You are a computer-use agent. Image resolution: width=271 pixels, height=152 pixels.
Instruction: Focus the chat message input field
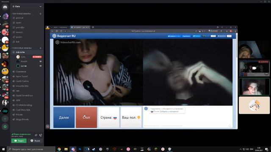coord(186,126)
